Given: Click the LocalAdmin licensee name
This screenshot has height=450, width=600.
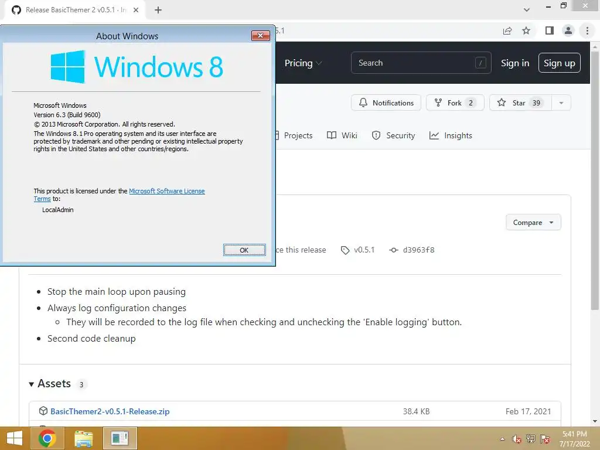Looking at the screenshot, I should pos(58,210).
